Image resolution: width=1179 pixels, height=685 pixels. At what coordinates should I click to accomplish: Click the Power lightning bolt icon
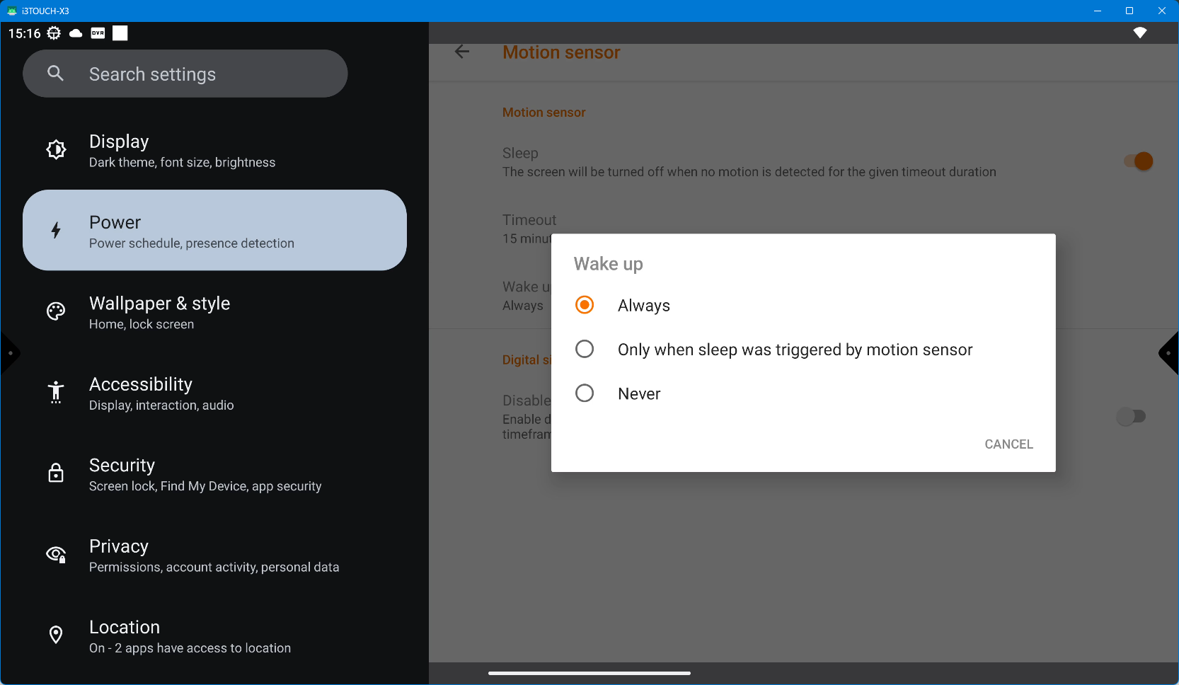click(56, 231)
